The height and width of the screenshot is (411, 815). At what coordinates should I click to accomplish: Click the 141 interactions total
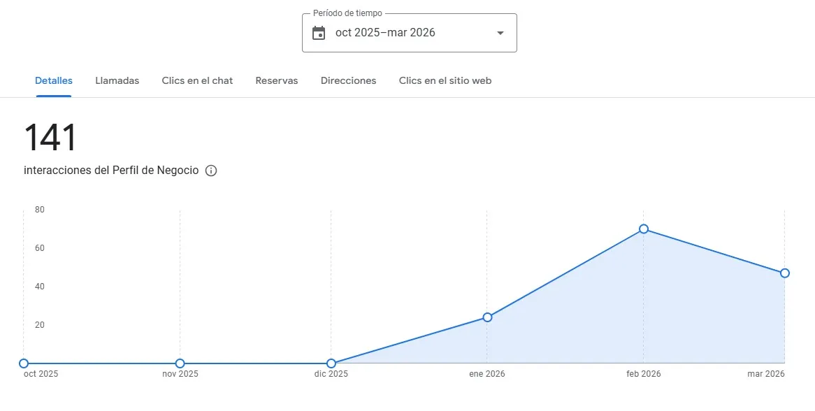click(x=50, y=138)
